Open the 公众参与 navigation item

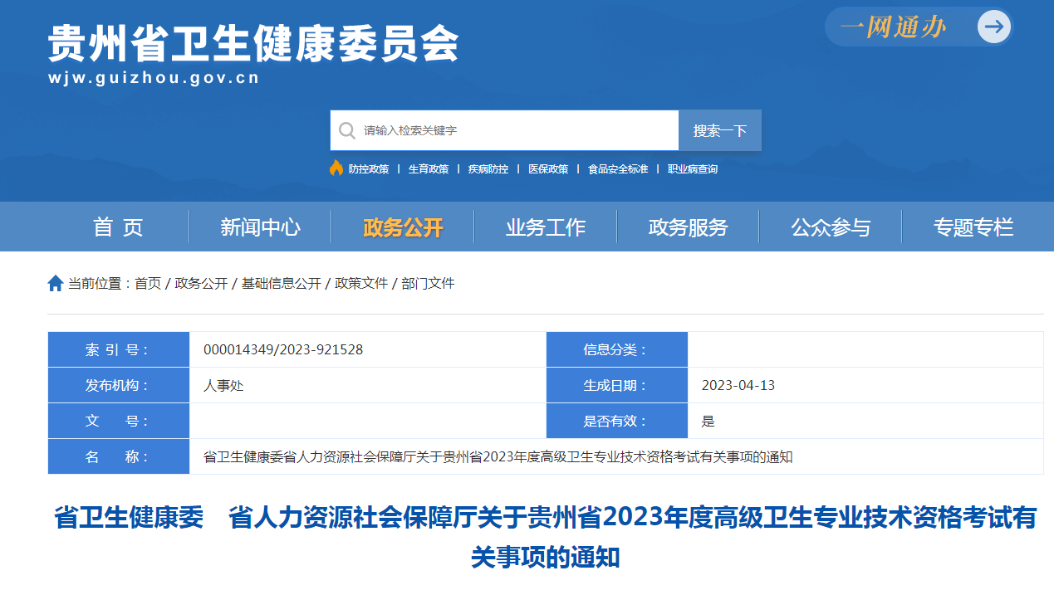click(831, 227)
